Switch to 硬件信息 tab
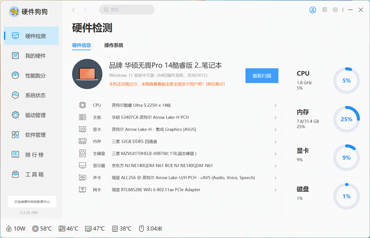Image resolution: width=370 pixels, height=238 pixels. [81, 45]
